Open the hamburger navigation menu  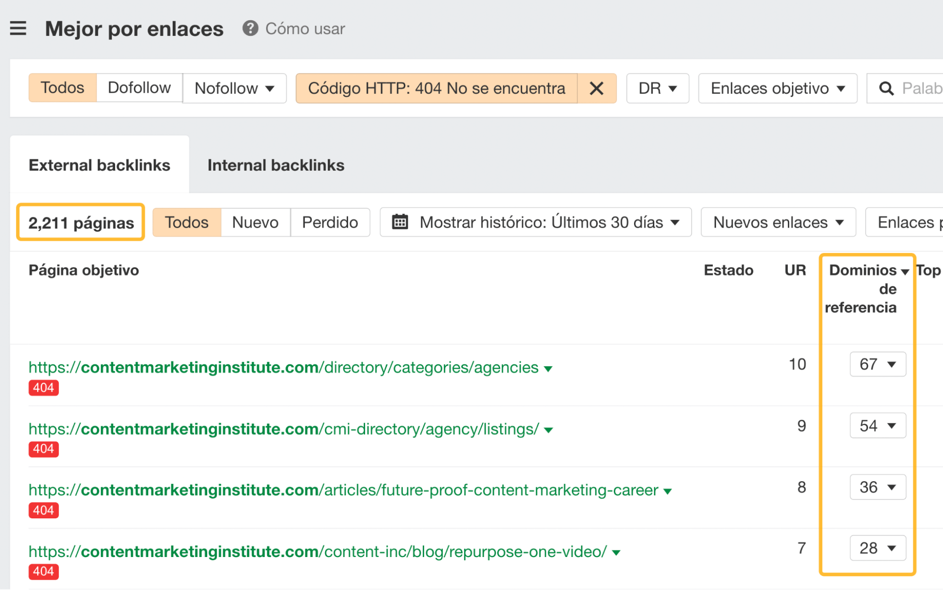(18, 28)
